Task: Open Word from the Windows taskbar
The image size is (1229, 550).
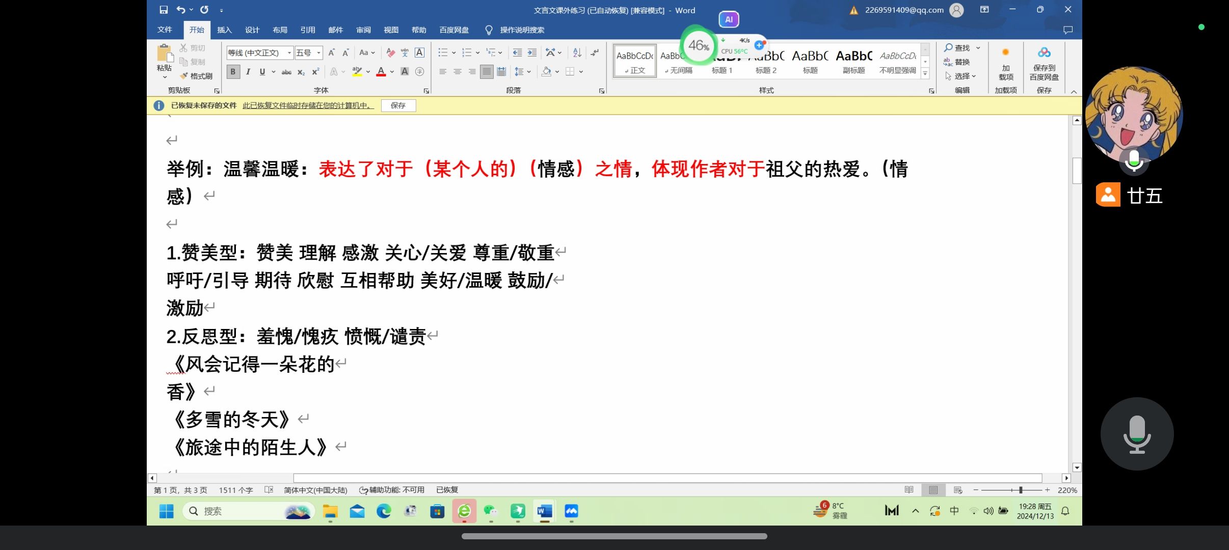Action: [544, 511]
